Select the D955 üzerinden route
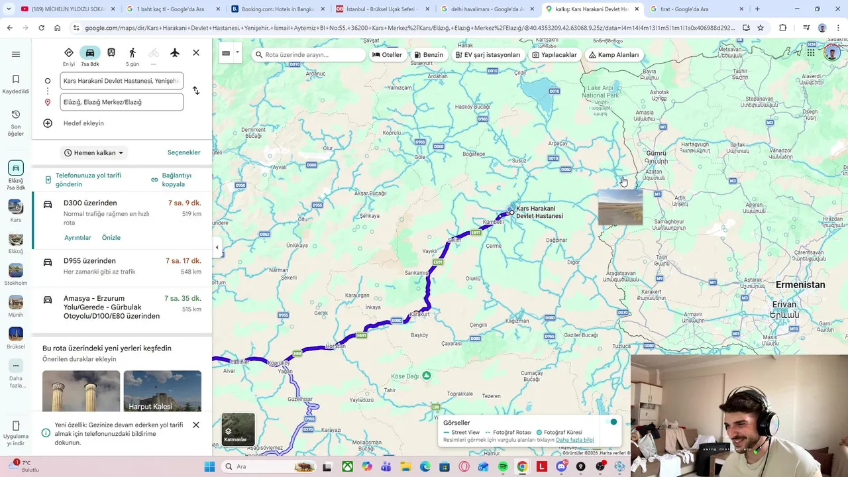The image size is (848, 477). pyautogui.click(x=122, y=268)
